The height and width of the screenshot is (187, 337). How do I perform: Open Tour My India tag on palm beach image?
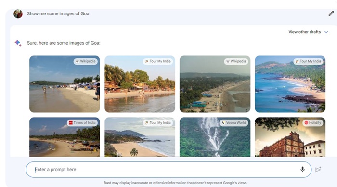[x=158, y=61]
